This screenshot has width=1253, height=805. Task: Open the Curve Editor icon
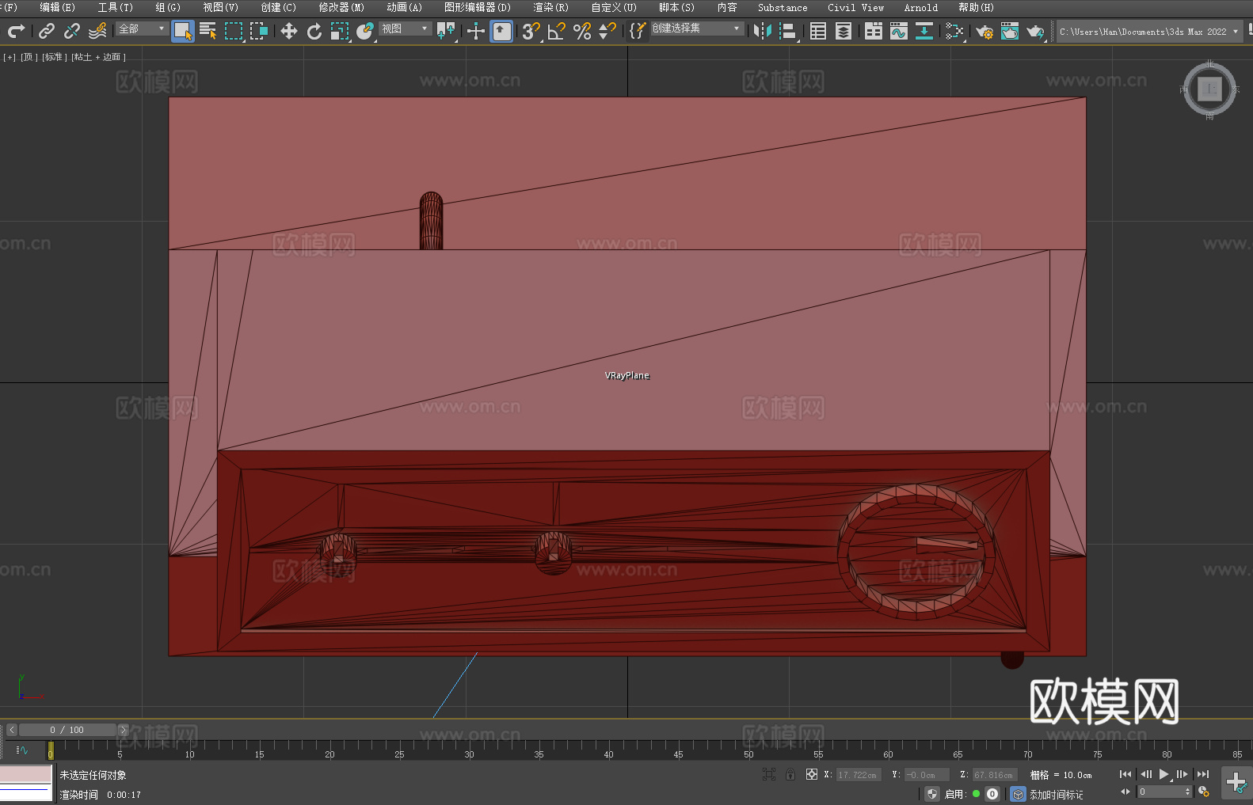pyautogui.click(x=899, y=31)
